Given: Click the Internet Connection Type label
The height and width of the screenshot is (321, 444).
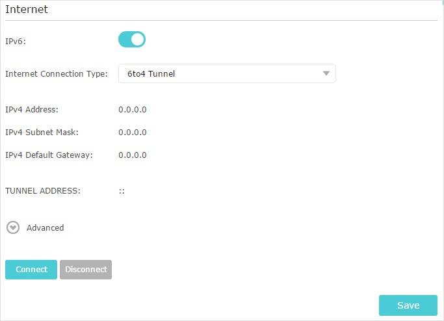Looking at the screenshot, I should (x=57, y=73).
